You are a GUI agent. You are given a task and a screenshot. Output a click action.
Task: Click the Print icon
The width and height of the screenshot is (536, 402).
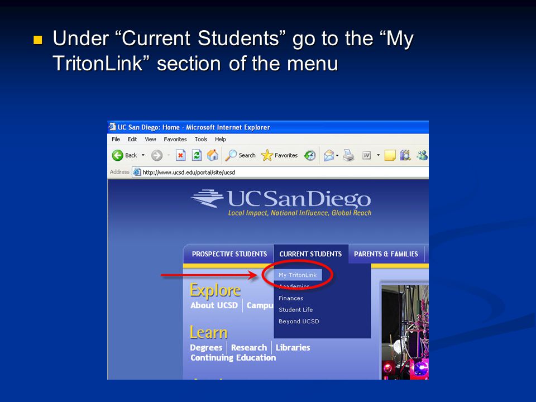348,156
